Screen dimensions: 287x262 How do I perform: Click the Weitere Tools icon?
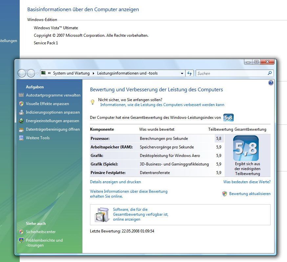pos(21,138)
